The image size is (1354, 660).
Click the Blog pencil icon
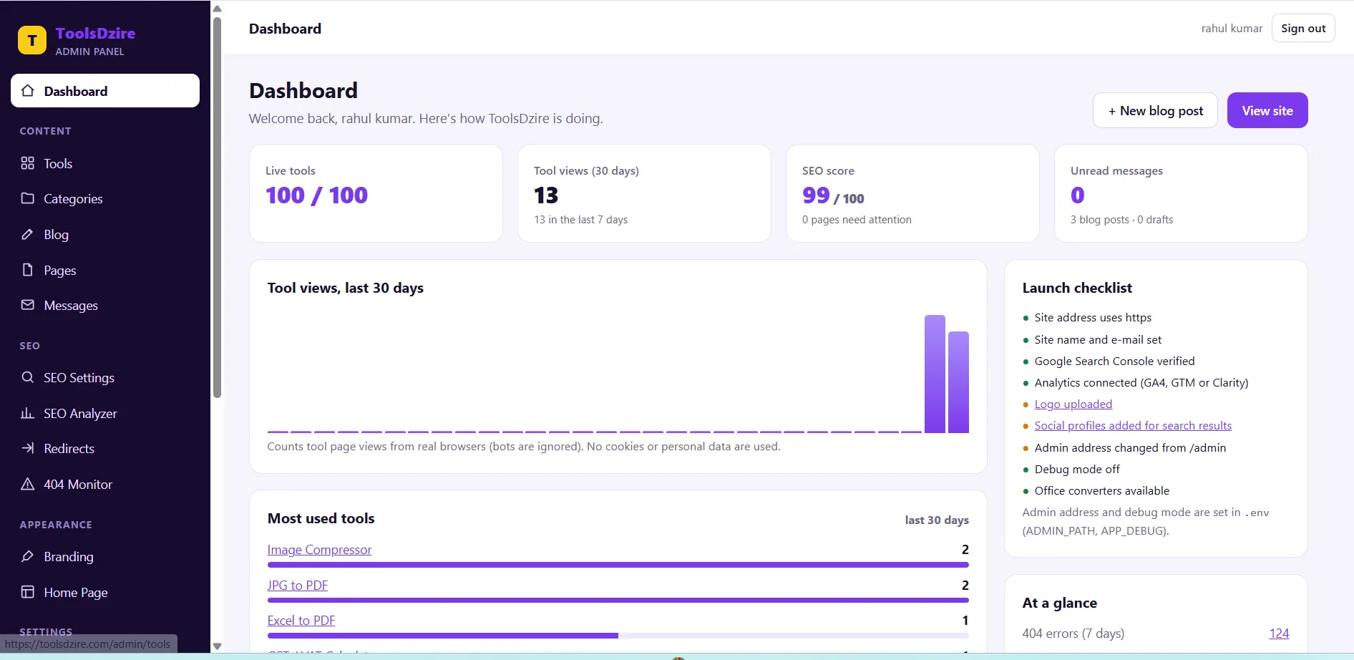coord(28,234)
